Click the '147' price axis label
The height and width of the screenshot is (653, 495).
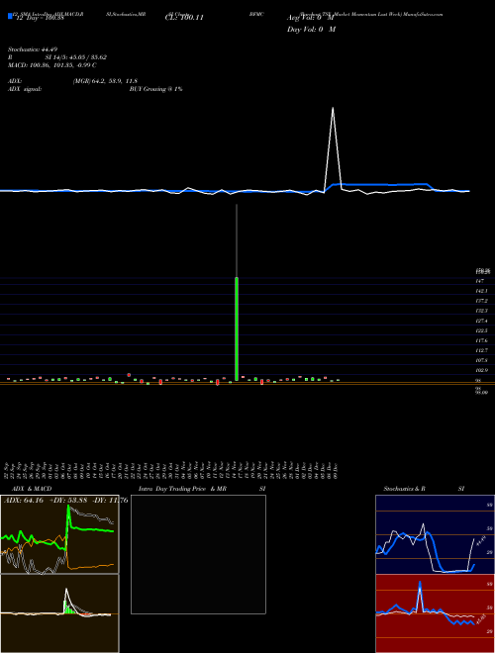(x=480, y=282)
